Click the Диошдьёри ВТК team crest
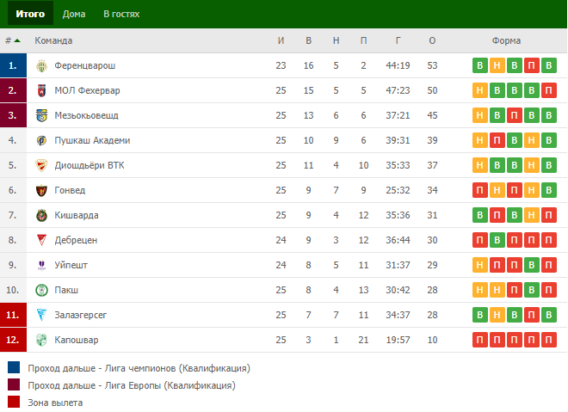Screen dimensions: 568x412 41,165
